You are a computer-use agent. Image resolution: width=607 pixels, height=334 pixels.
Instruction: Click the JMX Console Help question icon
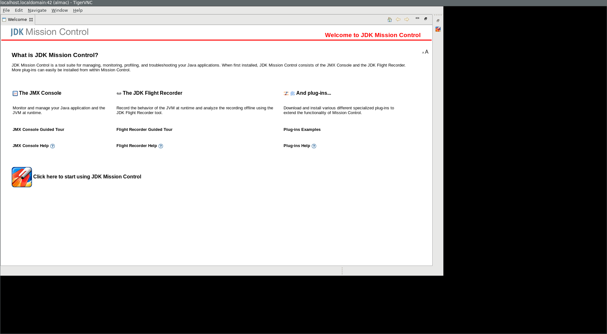coord(53,146)
